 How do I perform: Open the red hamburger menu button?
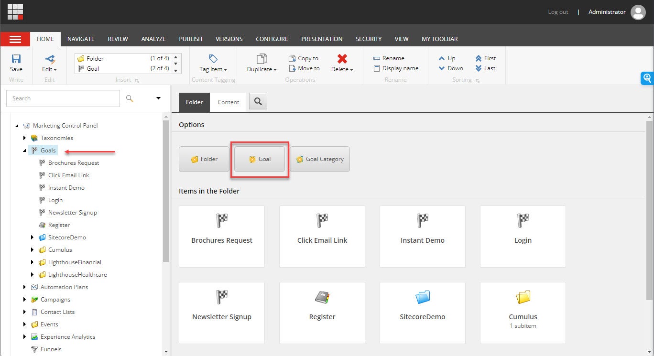pyautogui.click(x=15, y=39)
